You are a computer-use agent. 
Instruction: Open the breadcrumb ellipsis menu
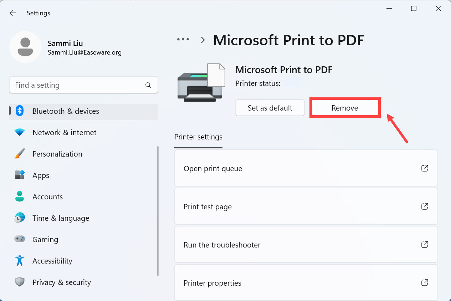183,40
